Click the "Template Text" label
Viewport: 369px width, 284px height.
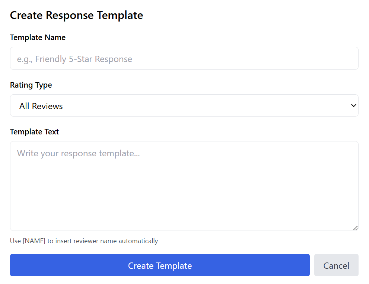click(34, 132)
